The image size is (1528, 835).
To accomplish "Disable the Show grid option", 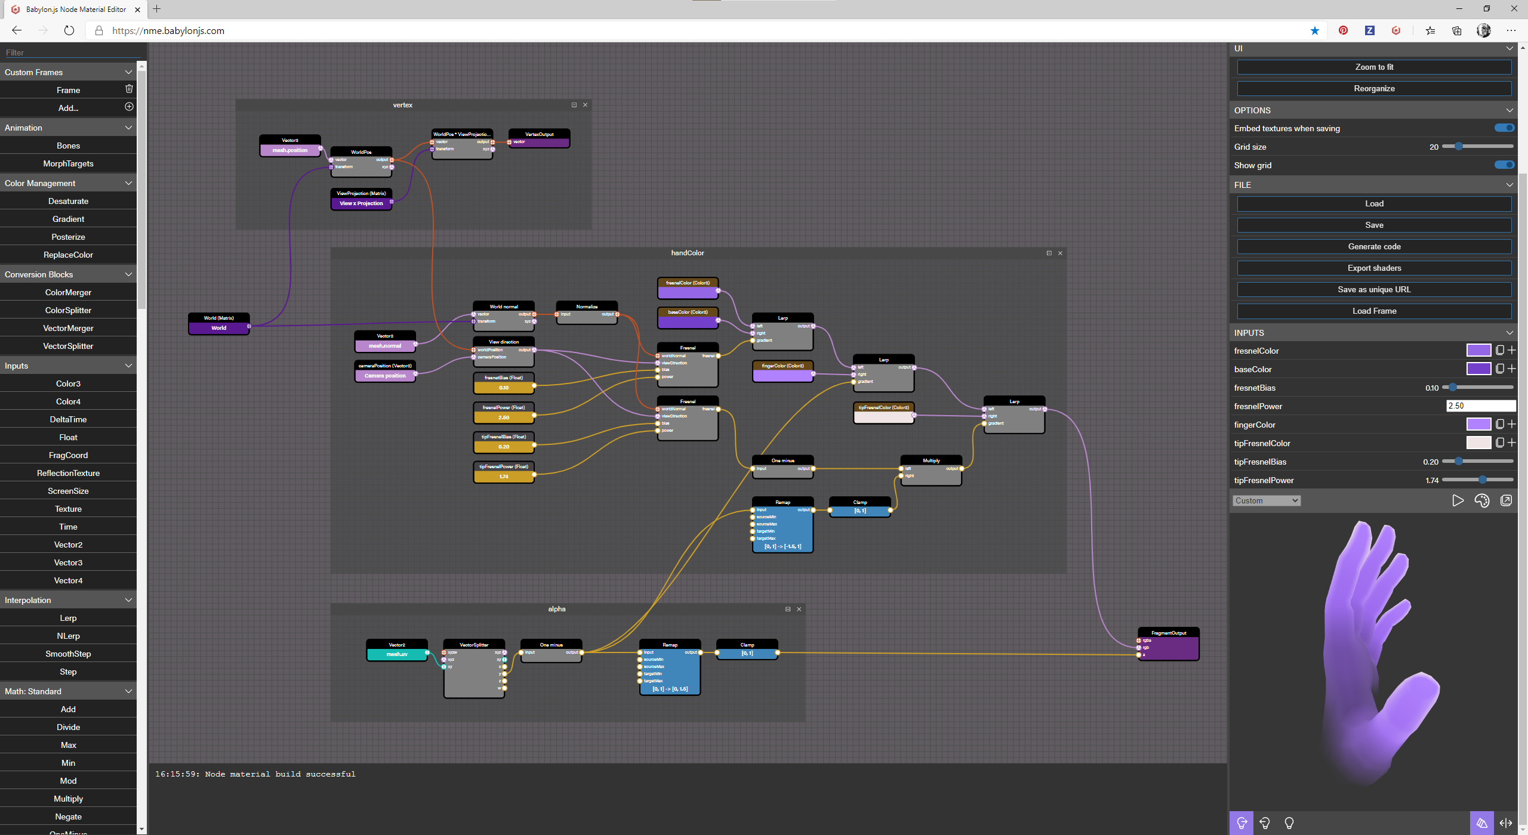I will pos(1504,165).
